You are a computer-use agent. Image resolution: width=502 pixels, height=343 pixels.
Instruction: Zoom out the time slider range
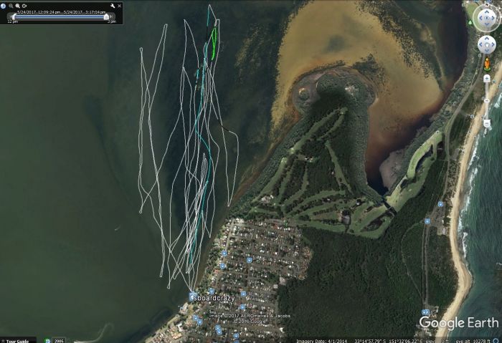(11, 6)
